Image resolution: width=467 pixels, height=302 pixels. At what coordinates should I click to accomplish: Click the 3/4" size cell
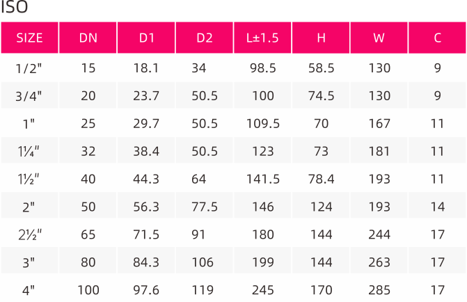[29, 96]
